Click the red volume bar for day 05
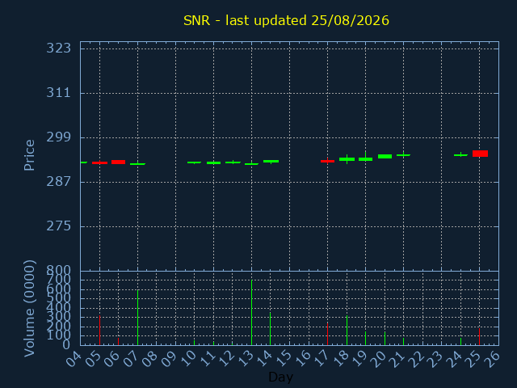This screenshot has height=388, width=517. pos(99,331)
